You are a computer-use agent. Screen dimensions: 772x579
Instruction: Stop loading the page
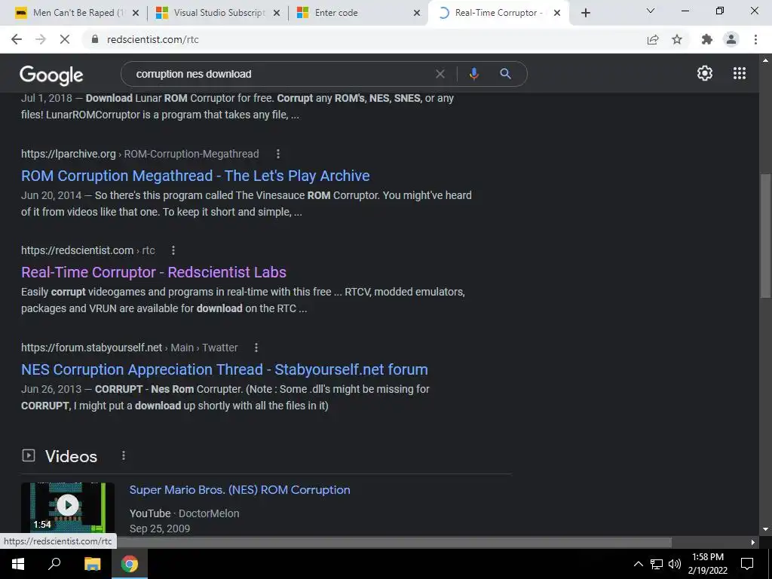(65, 39)
